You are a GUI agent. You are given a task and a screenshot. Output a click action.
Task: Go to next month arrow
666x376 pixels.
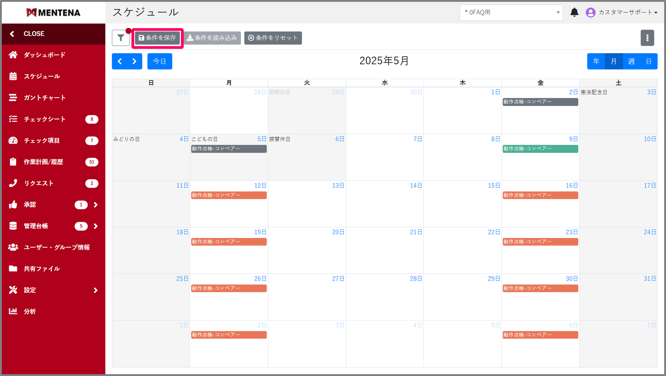click(134, 61)
